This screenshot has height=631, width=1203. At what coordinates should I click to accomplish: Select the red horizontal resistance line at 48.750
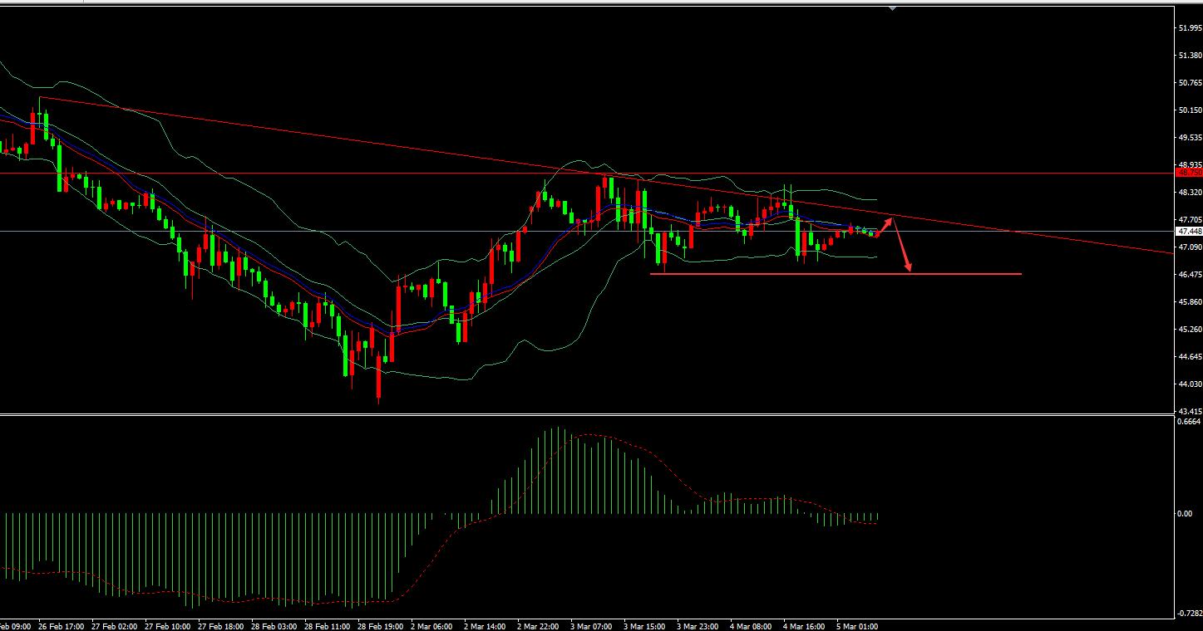click(x=333, y=173)
